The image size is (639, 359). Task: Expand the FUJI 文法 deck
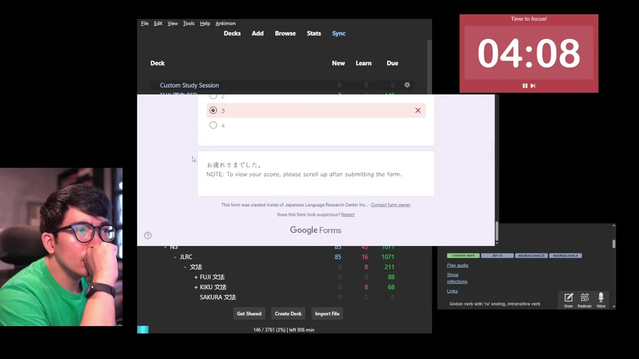pos(196,277)
